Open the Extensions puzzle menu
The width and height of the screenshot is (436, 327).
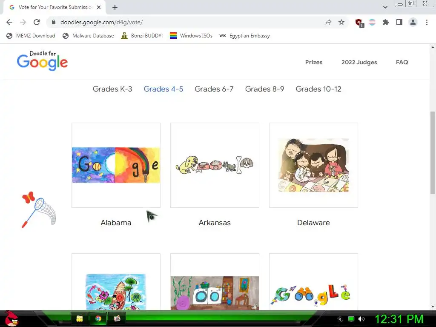point(386,22)
